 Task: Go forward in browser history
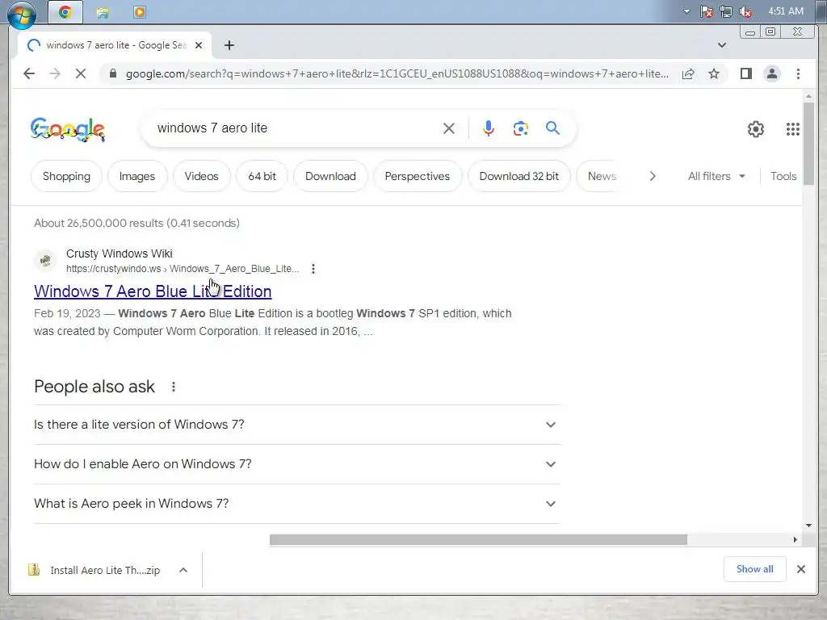55,73
